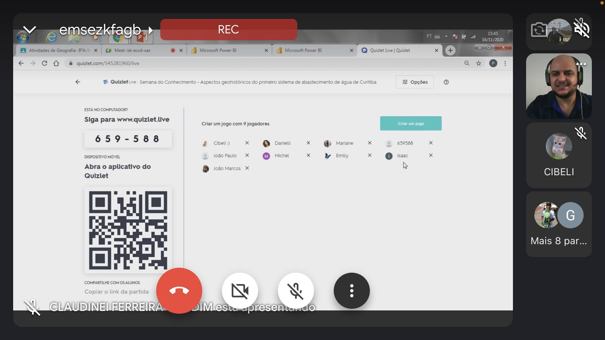This screenshot has width=605, height=340.
Task: Click Quizlet back arrow near logo
Action: [x=78, y=82]
